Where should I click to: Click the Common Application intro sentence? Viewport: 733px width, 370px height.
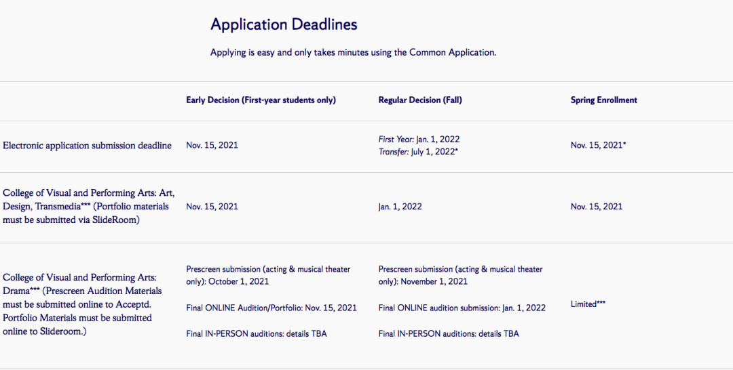click(353, 52)
